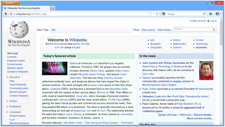Open the Contents sidebar link
225x127 pixels.
(12, 57)
